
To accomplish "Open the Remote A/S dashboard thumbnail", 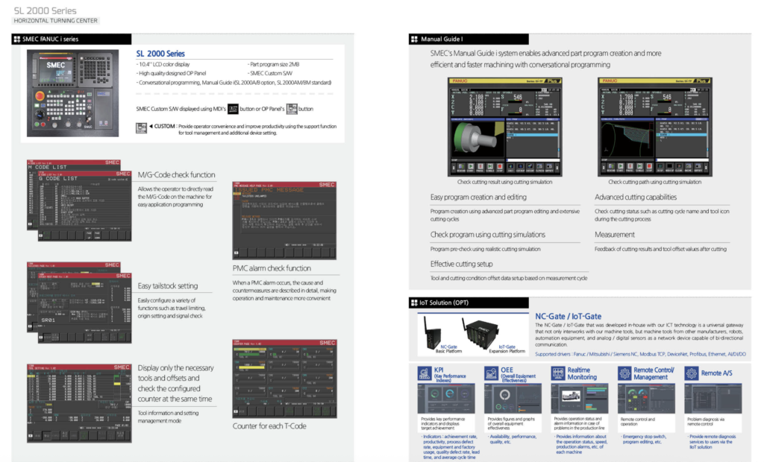I will coord(713,398).
